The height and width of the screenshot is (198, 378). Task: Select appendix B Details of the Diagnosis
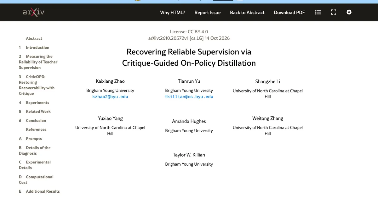coord(35,151)
